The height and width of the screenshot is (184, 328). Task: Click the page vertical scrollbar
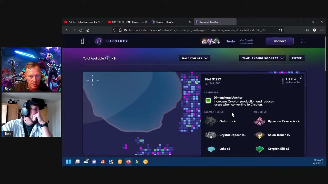[325, 54]
